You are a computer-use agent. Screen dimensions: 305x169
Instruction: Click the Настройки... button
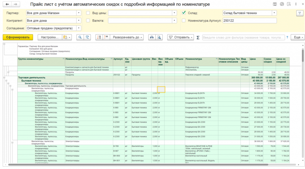(x=50, y=37)
